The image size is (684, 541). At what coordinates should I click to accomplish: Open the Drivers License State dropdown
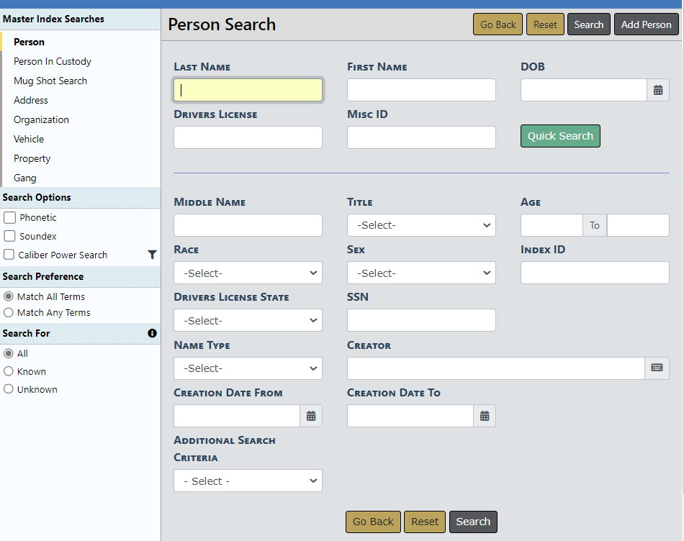pyautogui.click(x=248, y=320)
